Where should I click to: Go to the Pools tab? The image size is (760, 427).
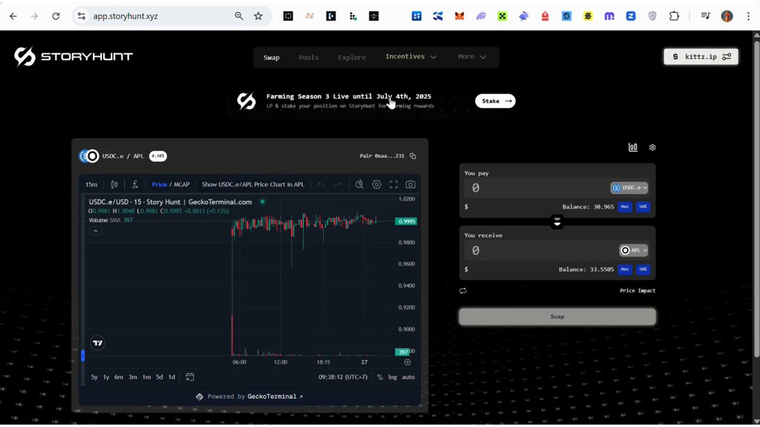coord(308,58)
